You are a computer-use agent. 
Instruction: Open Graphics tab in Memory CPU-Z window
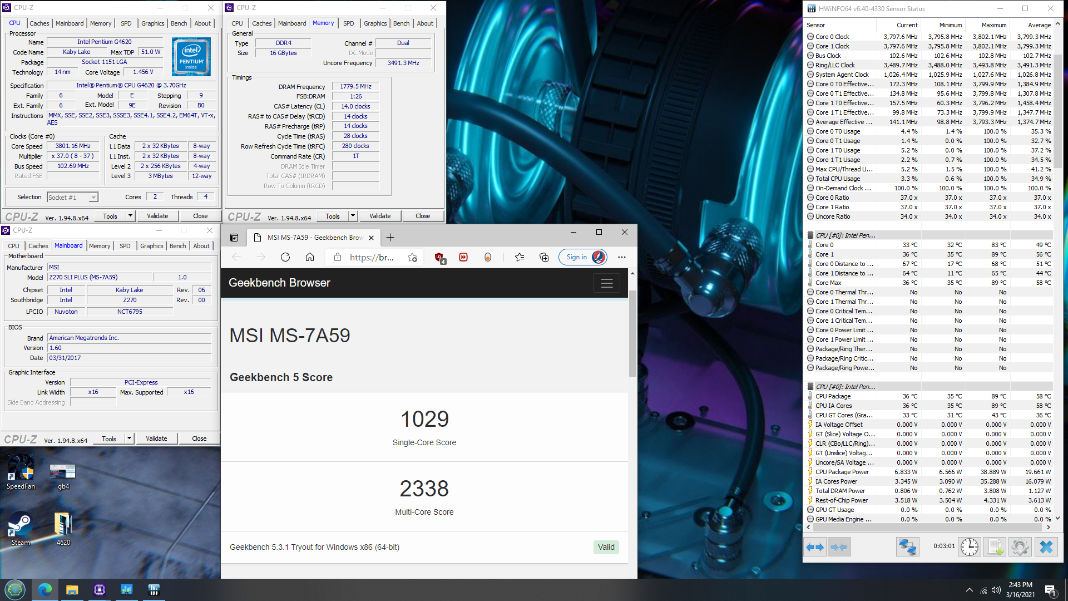(375, 23)
